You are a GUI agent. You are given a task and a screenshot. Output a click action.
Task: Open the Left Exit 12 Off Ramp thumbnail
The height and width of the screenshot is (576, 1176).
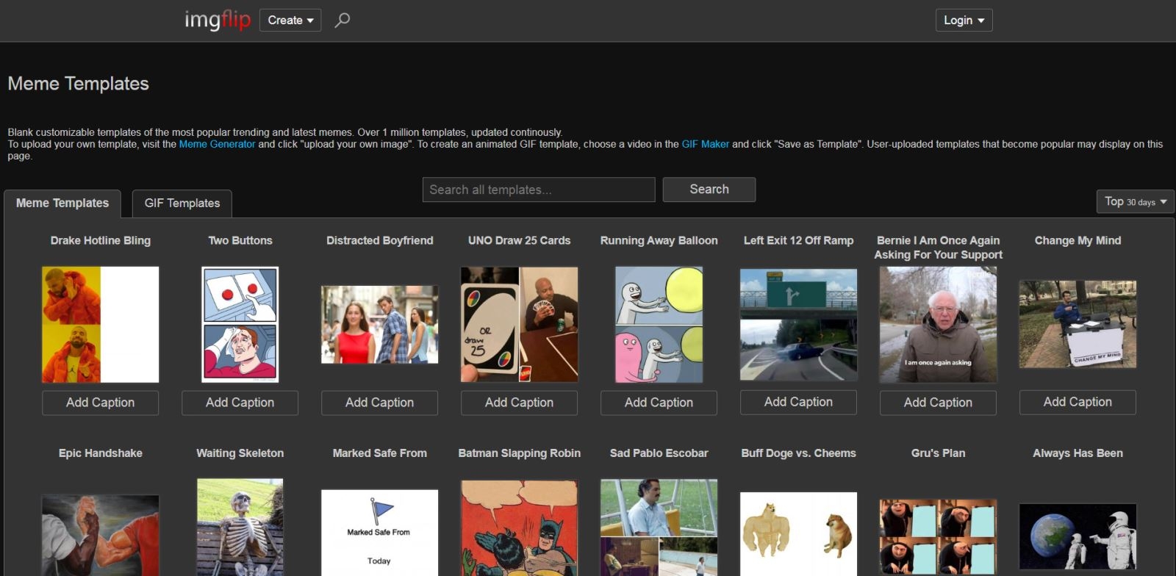(799, 324)
